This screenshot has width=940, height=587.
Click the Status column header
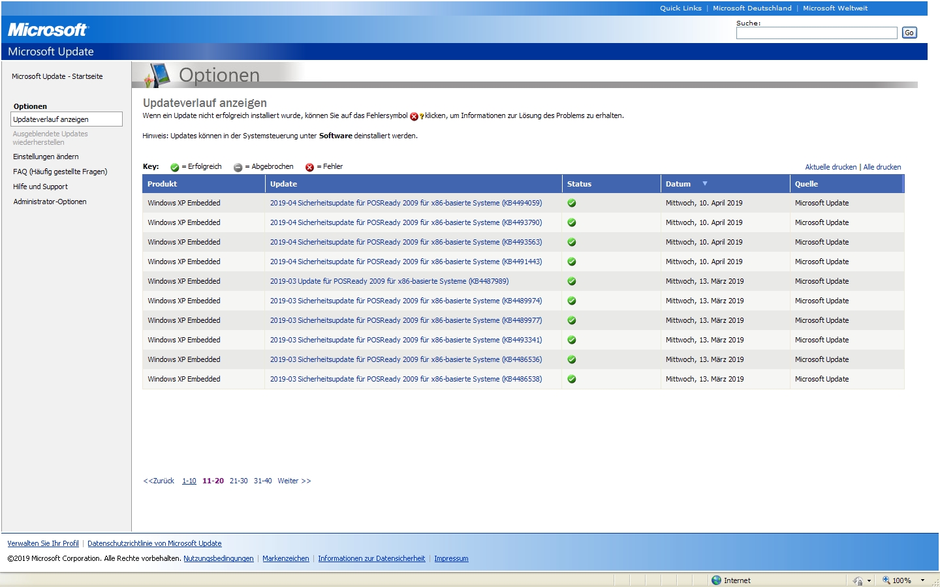(x=612, y=184)
